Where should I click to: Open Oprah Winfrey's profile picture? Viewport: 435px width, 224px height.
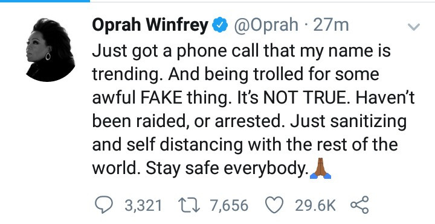(50, 50)
